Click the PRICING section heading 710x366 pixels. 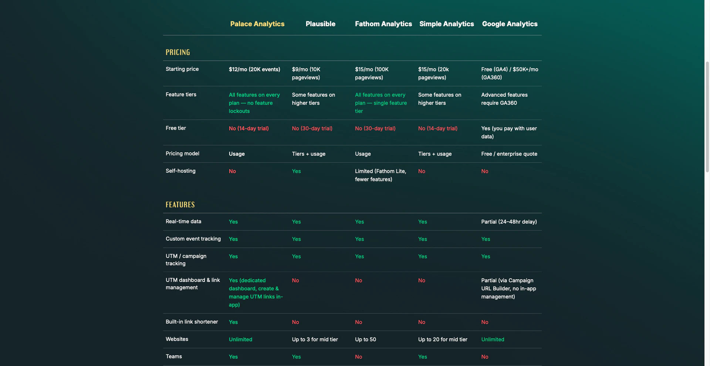click(x=178, y=52)
